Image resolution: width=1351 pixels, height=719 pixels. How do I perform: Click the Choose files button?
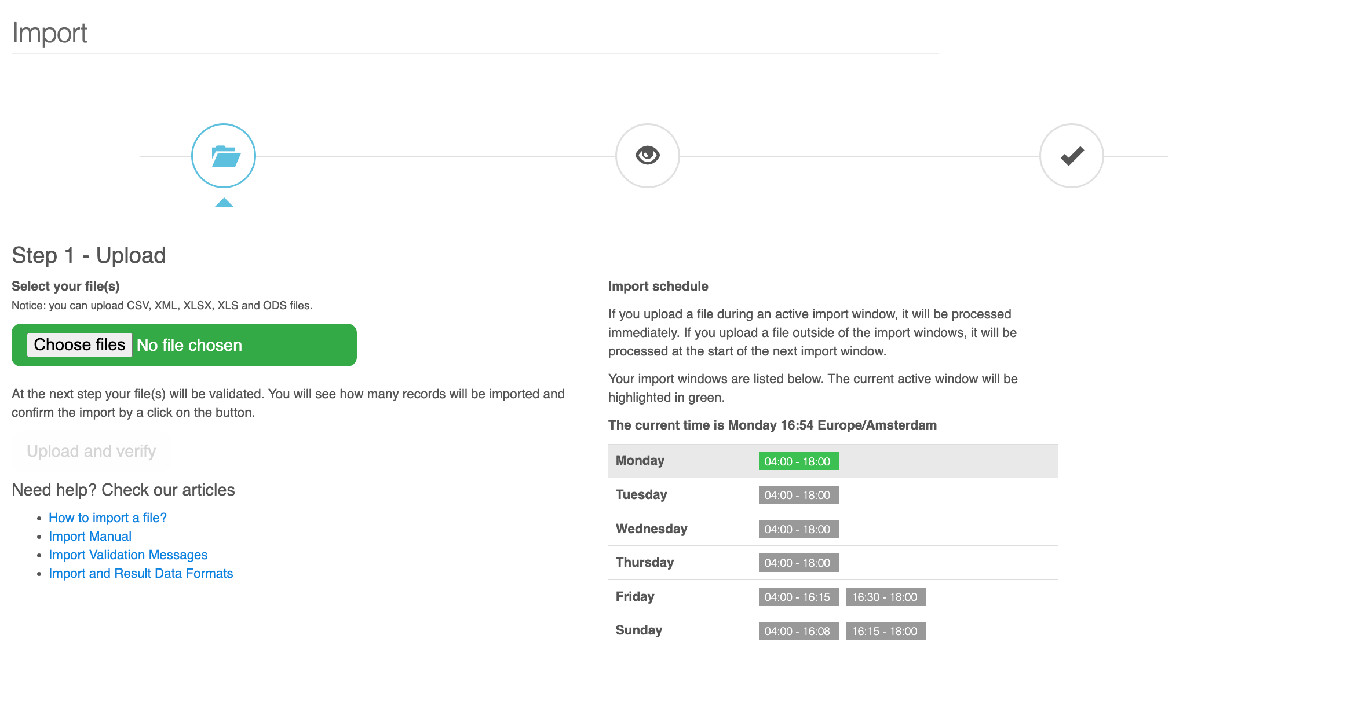[x=79, y=344]
